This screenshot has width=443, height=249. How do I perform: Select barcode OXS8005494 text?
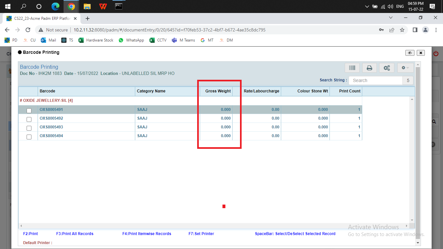click(51, 136)
